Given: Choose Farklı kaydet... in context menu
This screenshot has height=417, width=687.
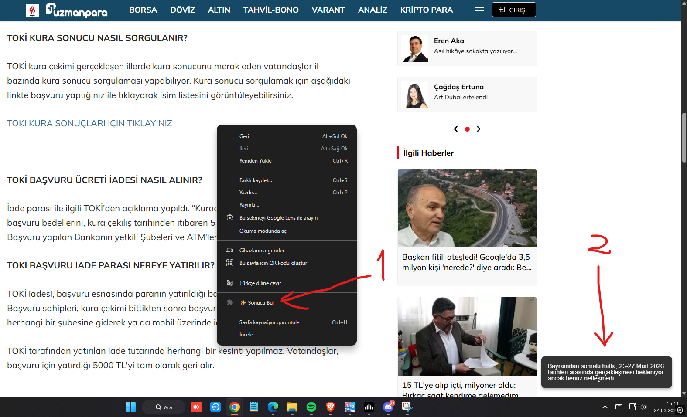Looking at the screenshot, I should (287, 180).
